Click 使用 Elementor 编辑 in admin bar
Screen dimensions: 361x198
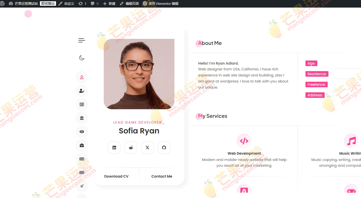coord(161,4)
